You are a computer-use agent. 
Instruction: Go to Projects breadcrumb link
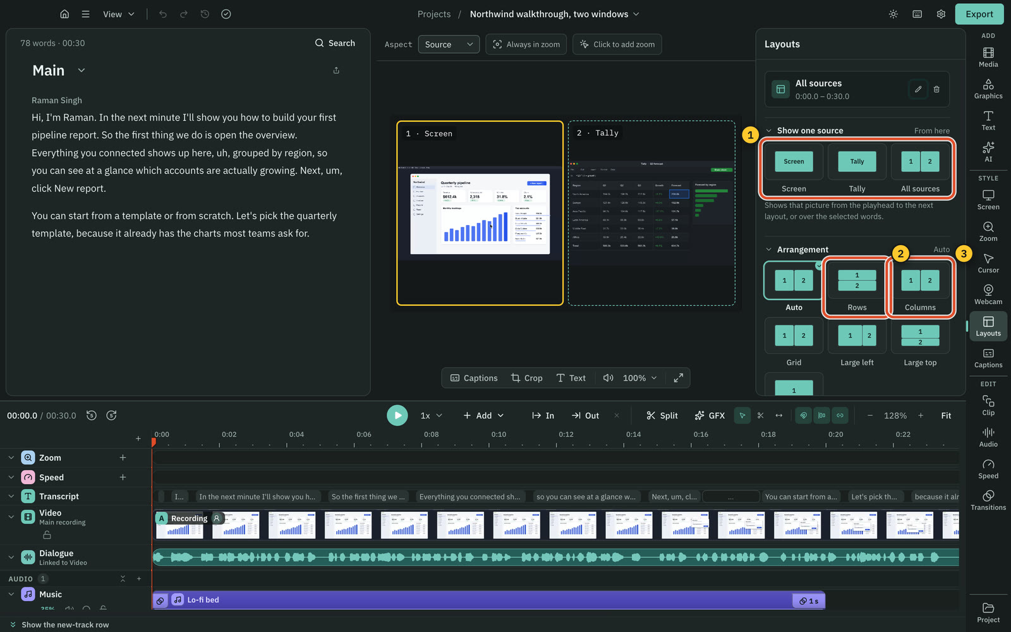(x=434, y=14)
